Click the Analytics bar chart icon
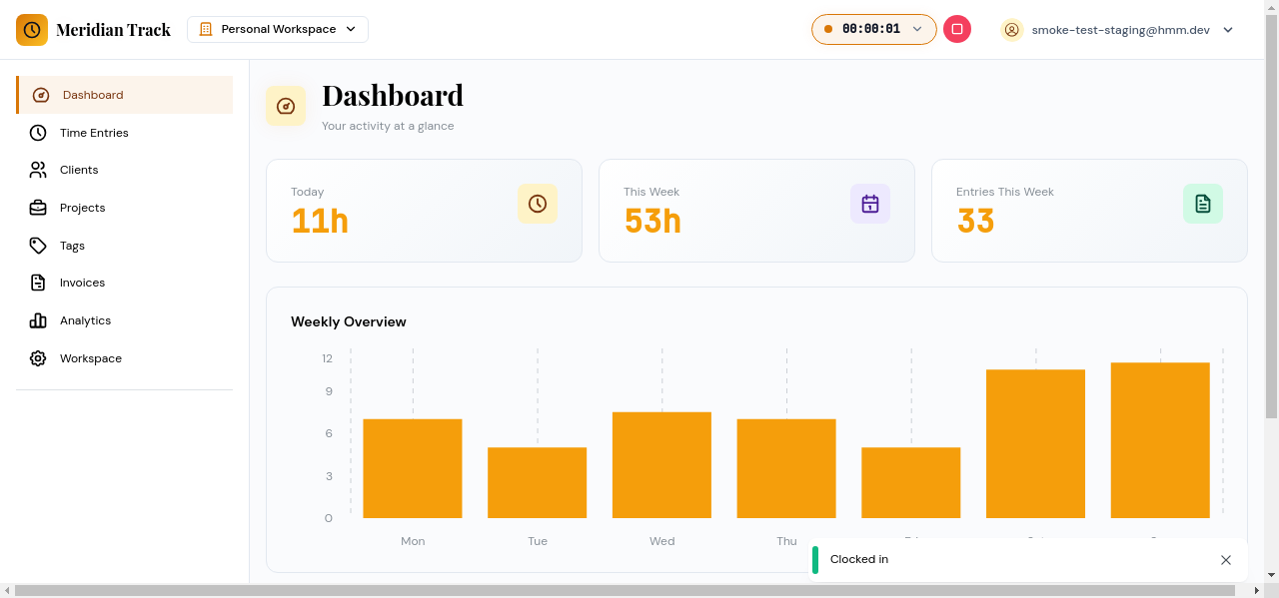The image size is (1279, 598). pyautogui.click(x=38, y=320)
